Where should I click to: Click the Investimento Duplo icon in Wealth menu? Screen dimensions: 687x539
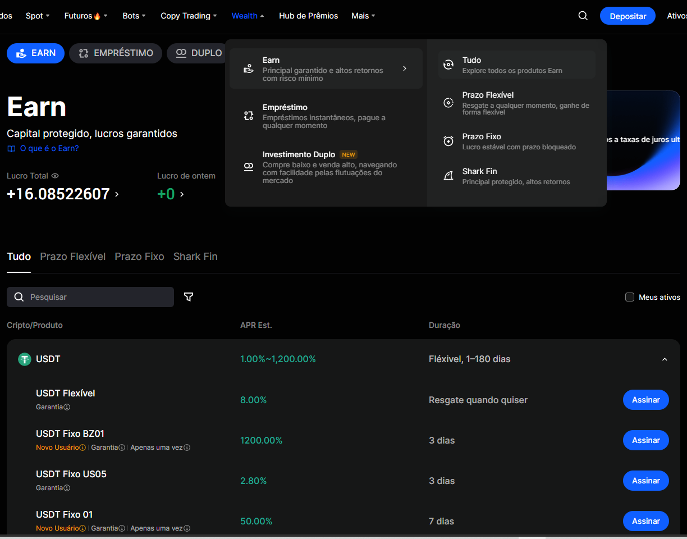pos(249,167)
